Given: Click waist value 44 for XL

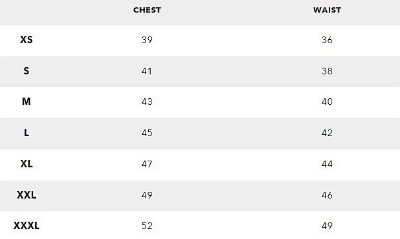Looking at the screenshot, I should tap(327, 164).
